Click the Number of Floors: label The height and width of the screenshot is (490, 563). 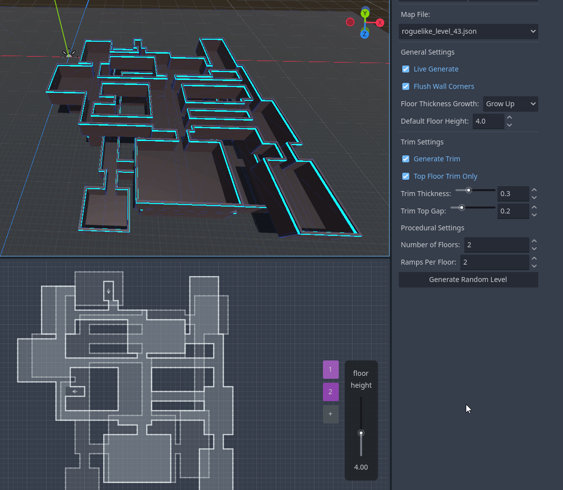pos(430,245)
